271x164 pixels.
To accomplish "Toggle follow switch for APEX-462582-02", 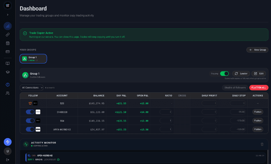I will click(30, 129).
